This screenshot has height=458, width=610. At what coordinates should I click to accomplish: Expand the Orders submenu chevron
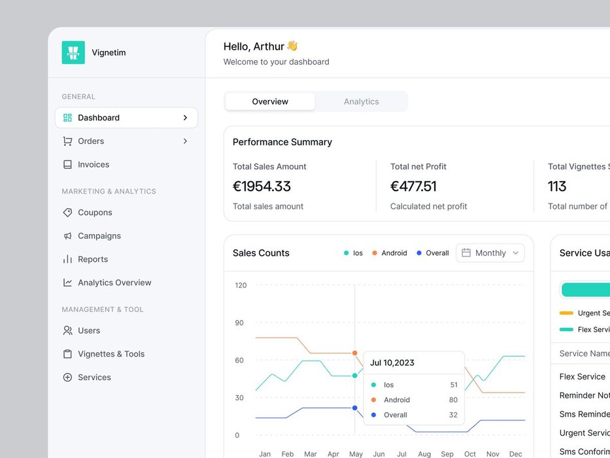185,141
